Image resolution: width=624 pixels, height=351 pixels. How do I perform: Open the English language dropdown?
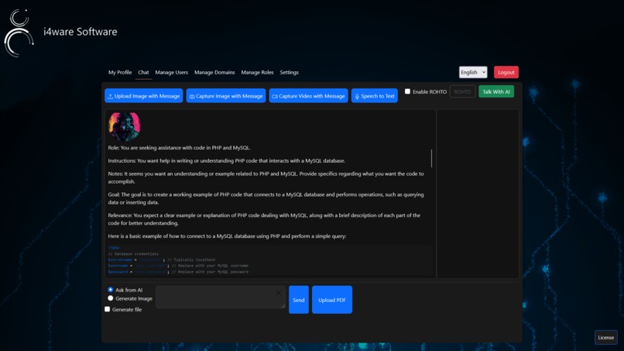coord(473,72)
